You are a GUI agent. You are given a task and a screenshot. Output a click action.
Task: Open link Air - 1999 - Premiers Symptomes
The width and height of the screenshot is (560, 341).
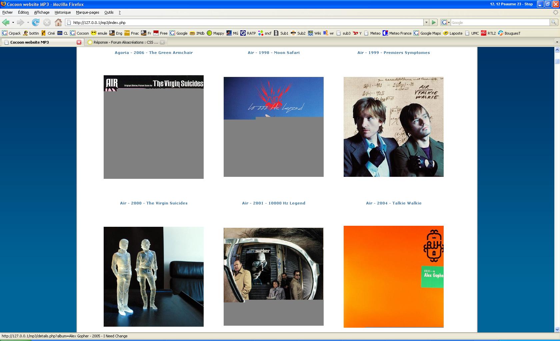(x=394, y=53)
